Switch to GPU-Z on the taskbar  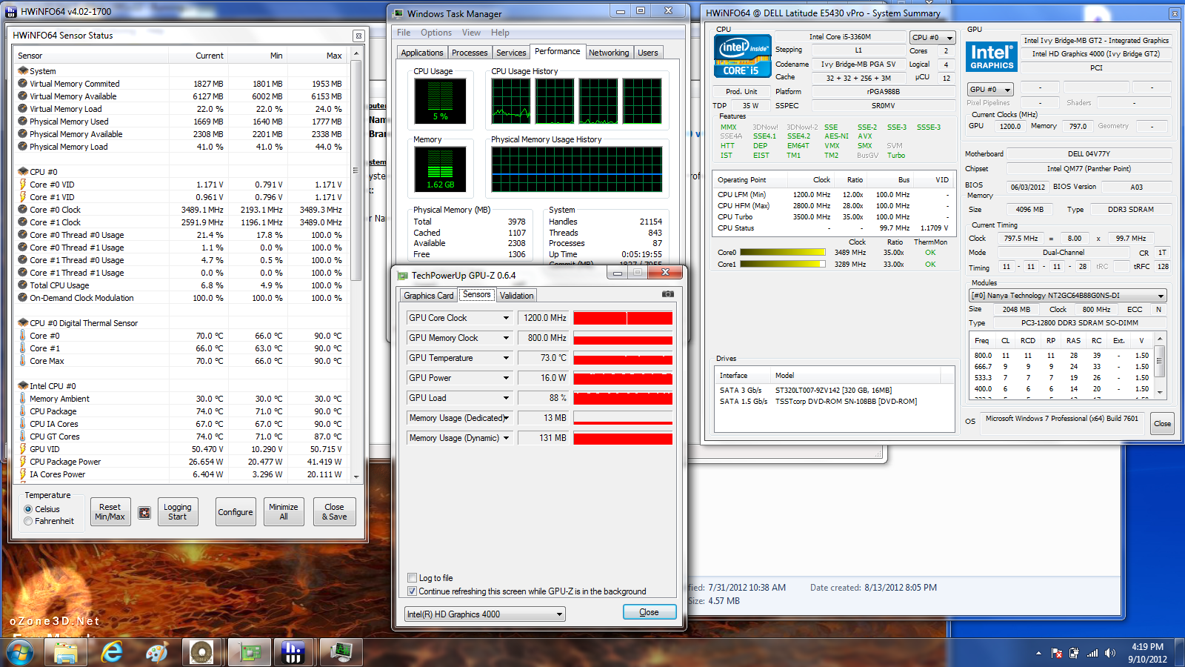[249, 652]
